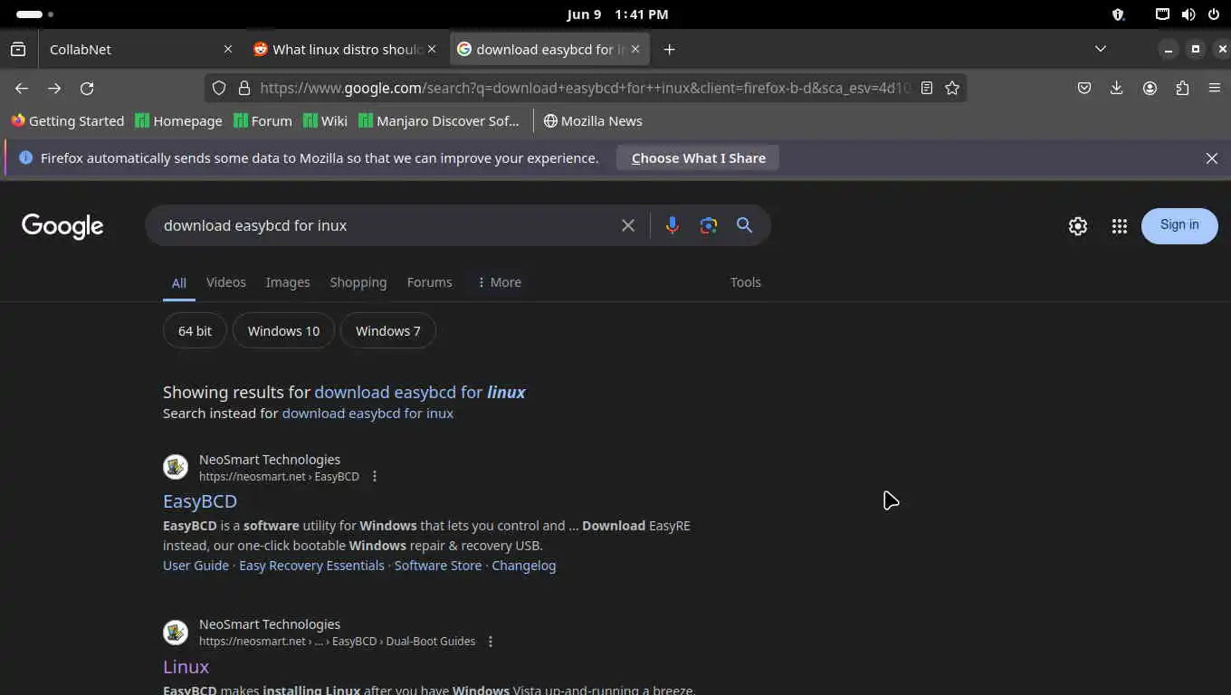
Task: Open system volume icon in top bar
Action: 1188,14
